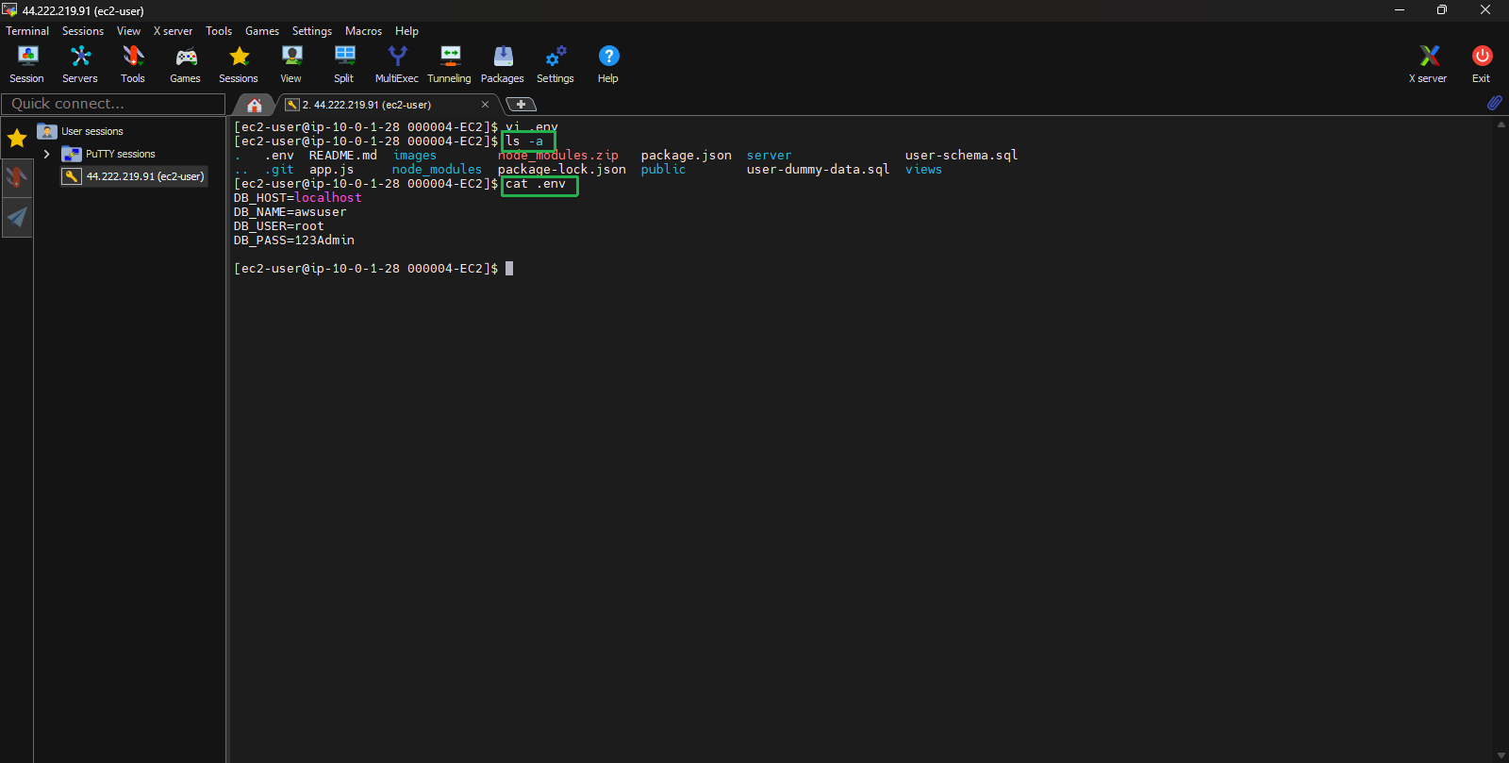Click the user-dummy-data.sql file name
Screen dimensions: 1509x763
(x=818, y=170)
